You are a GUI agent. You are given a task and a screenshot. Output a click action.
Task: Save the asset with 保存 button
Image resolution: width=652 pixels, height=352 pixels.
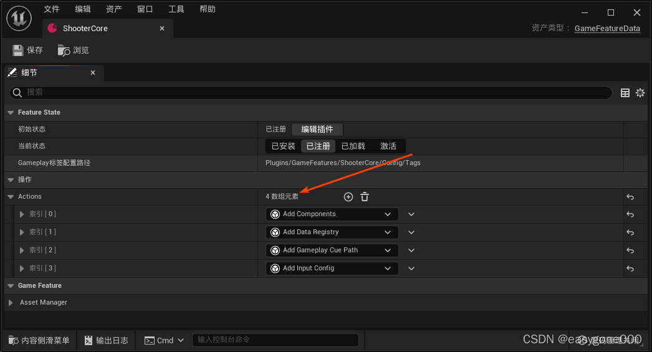tap(27, 50)
